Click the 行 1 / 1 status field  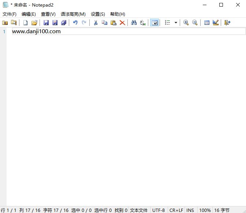(8, 210)
